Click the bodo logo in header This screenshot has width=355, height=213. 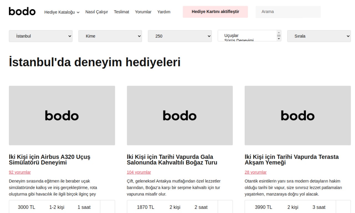[x=22, y=12]
